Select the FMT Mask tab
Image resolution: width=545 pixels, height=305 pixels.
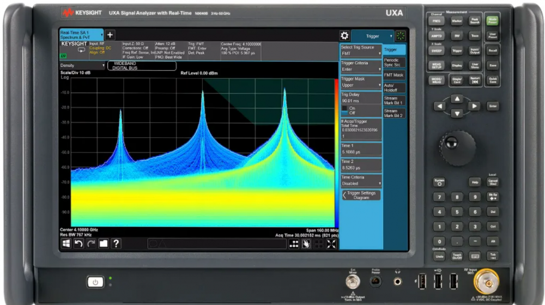tap(394, 75)
